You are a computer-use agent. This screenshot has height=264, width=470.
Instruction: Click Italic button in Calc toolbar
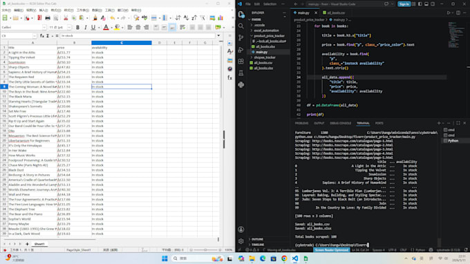tap(86, 27)
